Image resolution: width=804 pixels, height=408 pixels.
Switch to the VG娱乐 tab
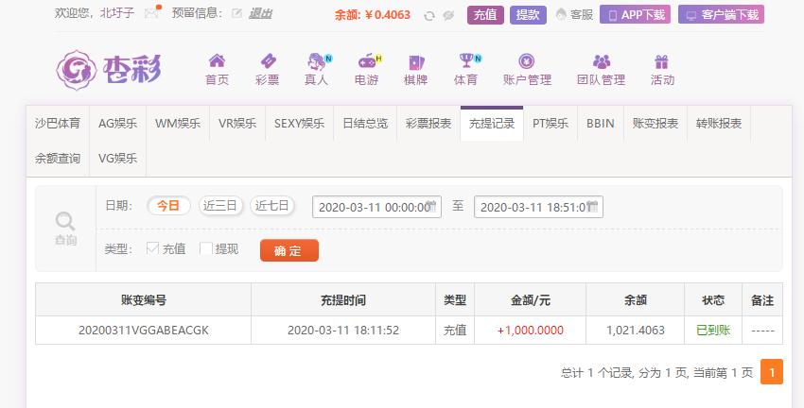117,159
